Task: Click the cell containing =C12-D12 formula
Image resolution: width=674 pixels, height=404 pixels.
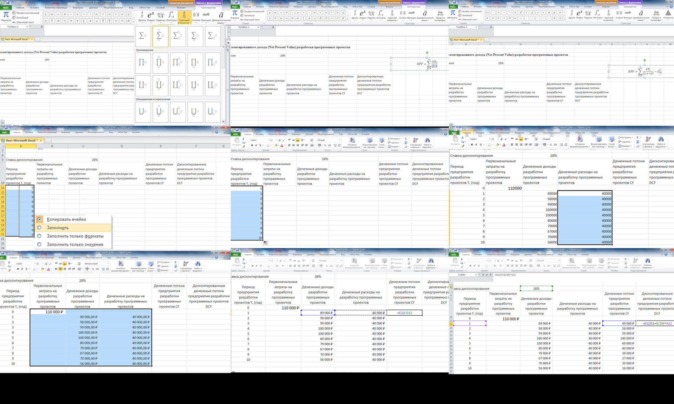Action: (x=404, y=313)
